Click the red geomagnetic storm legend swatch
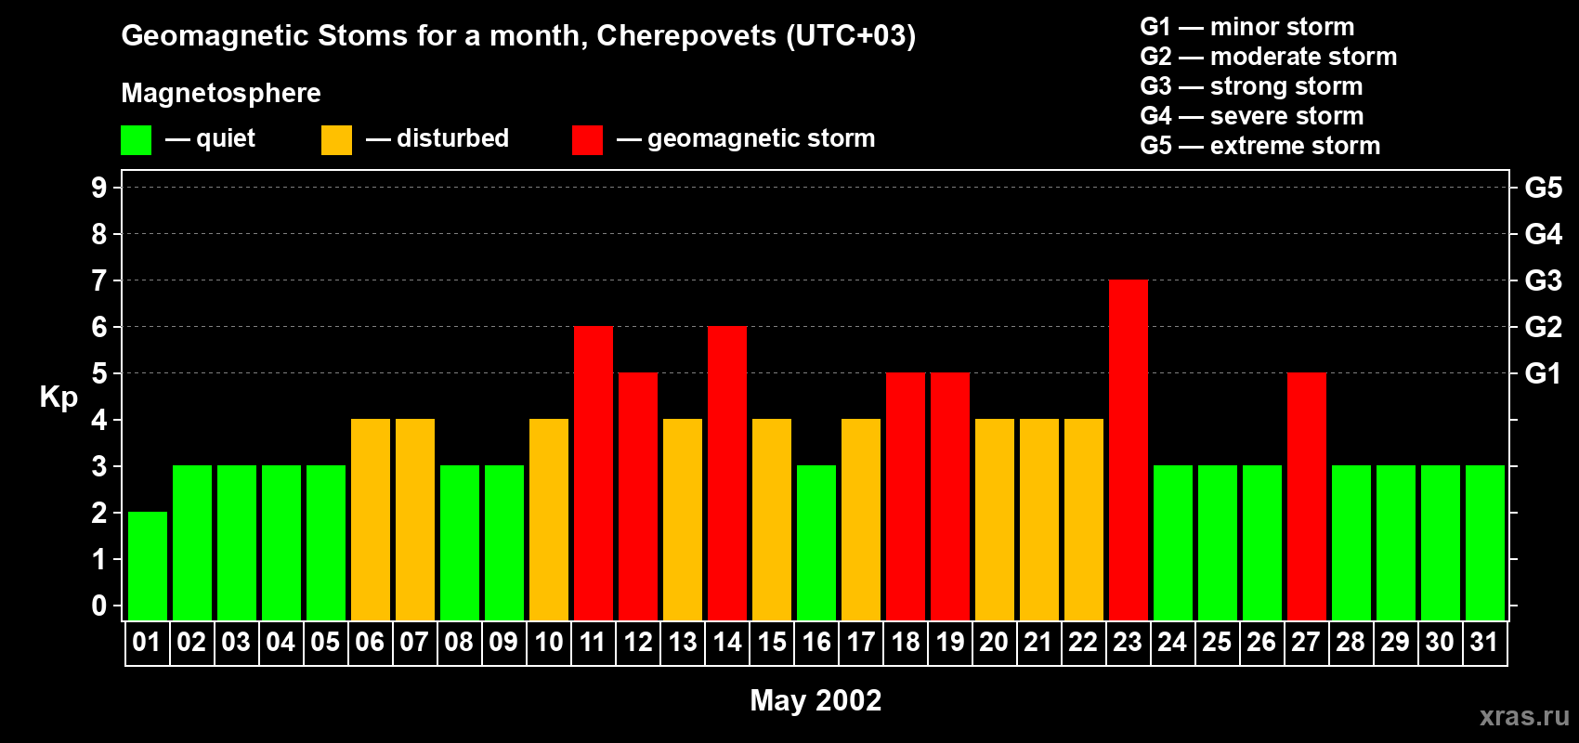The height and width of the screenshot is (743, 1579). [587, 140]
